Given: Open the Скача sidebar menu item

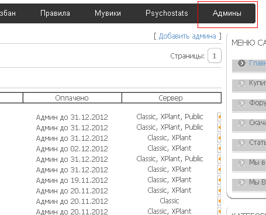Looking at the screenshot, I should (257, 123).
